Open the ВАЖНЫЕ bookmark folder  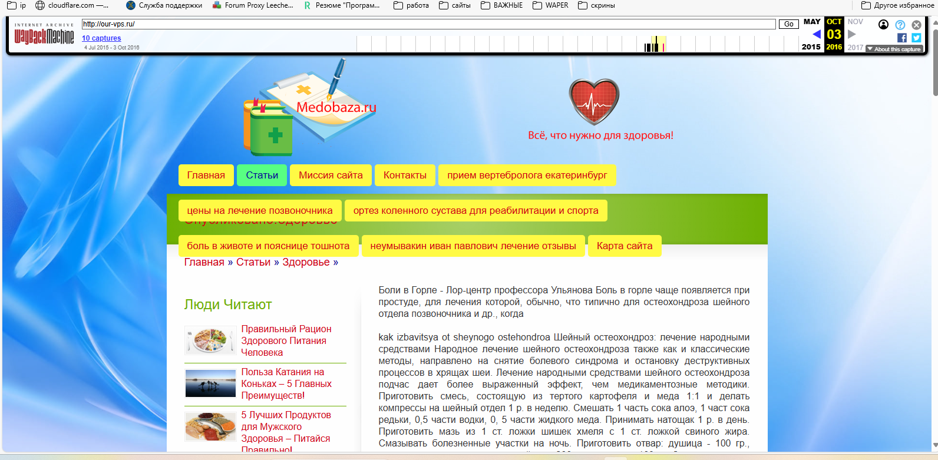click(502, 5)
